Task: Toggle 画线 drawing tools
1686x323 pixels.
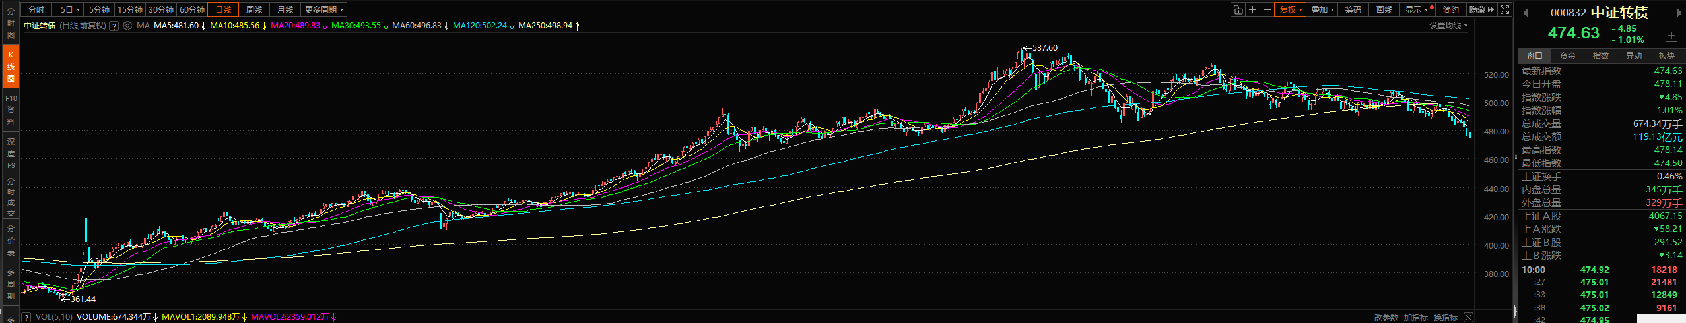Action: pos(1384,9)
